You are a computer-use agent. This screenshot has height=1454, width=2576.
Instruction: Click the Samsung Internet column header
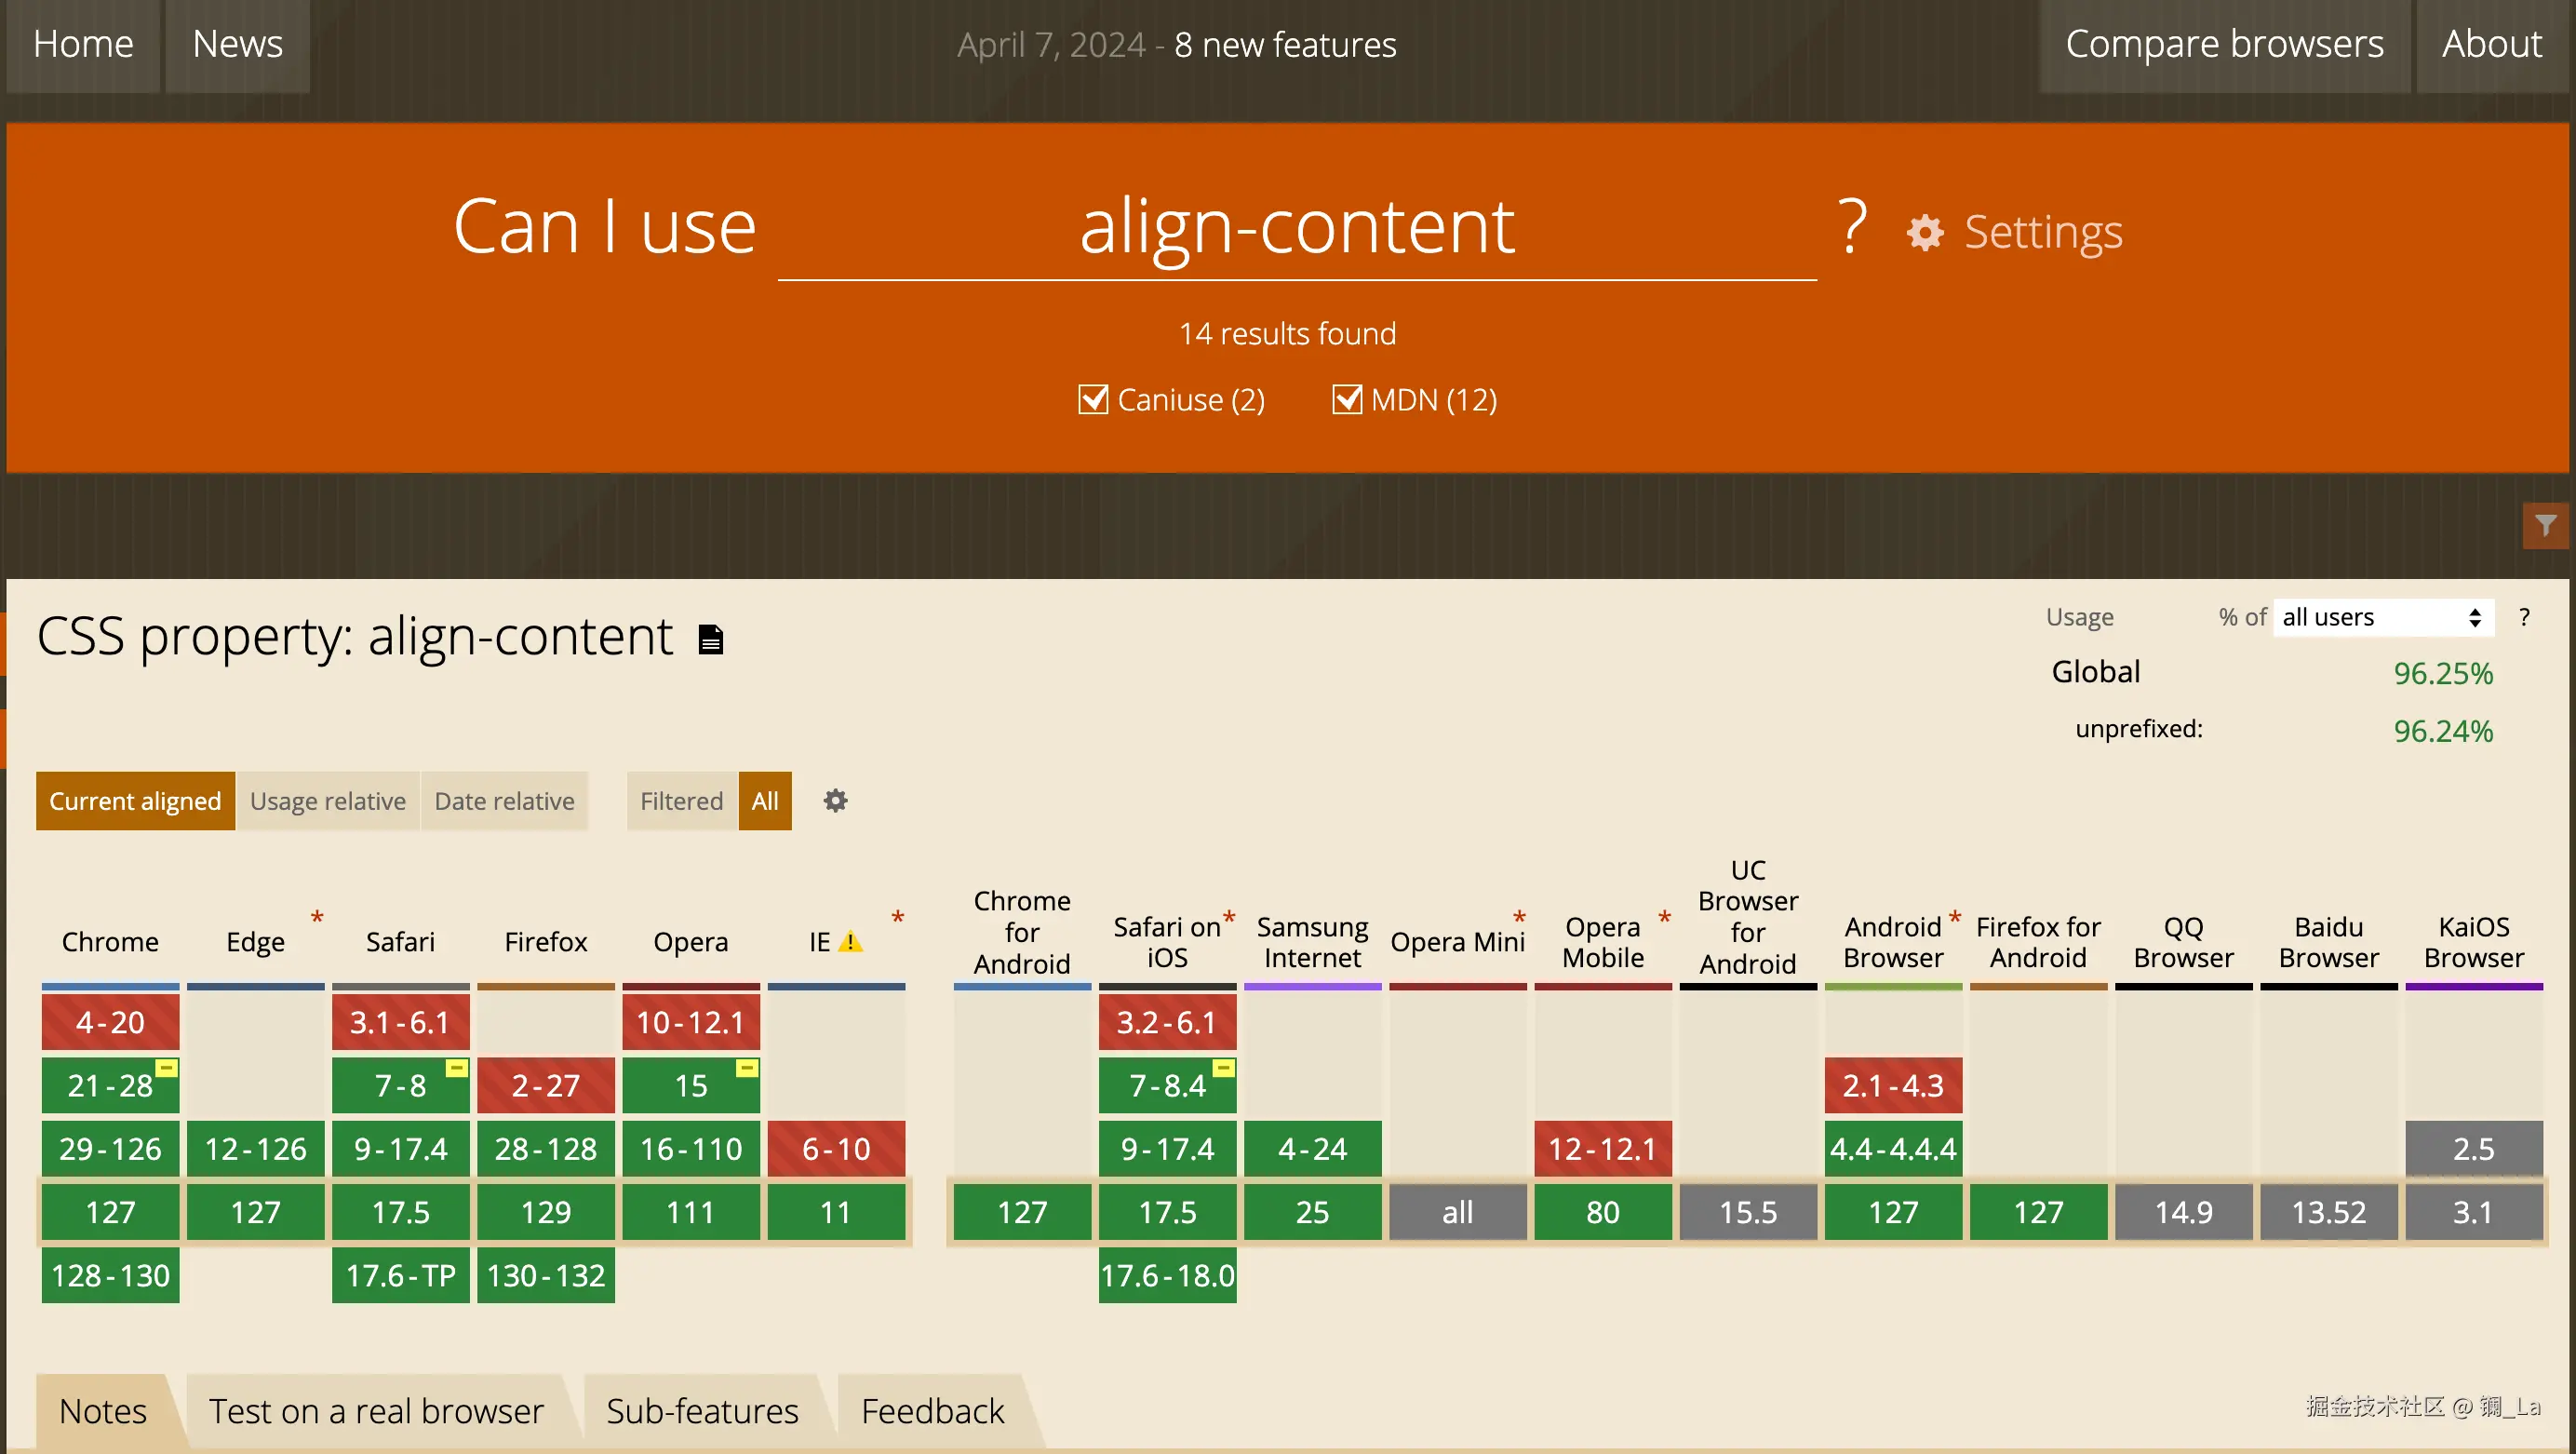1312,942
